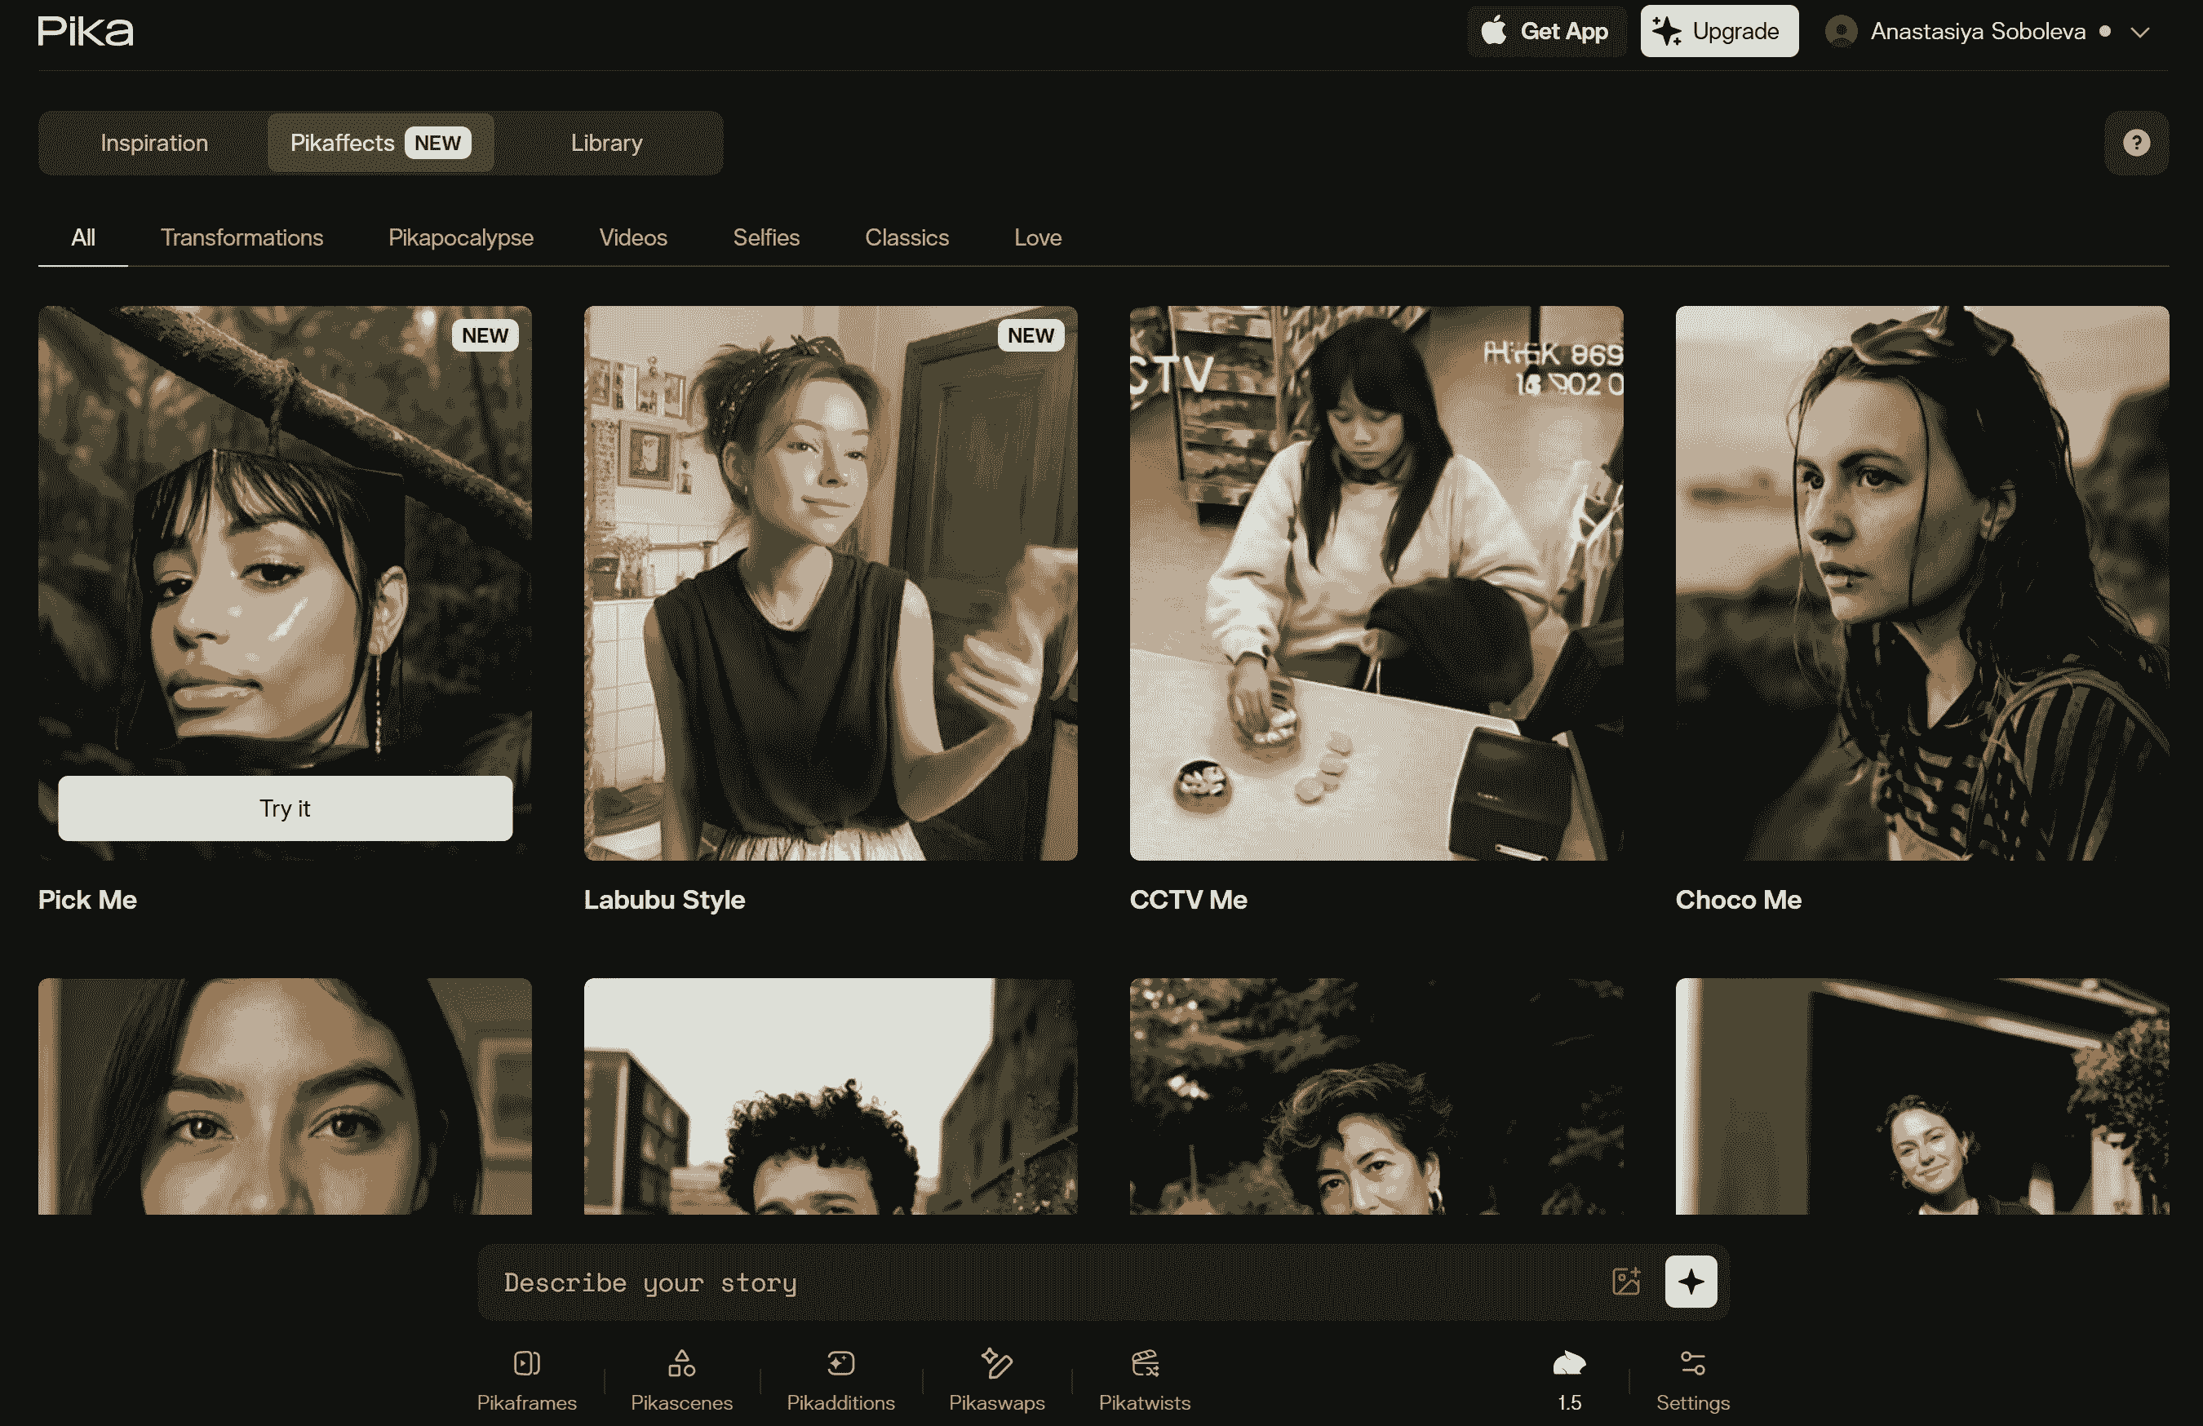
Task: Open the CCTV Me effect thumbnail
Action: coord(1376,583)
